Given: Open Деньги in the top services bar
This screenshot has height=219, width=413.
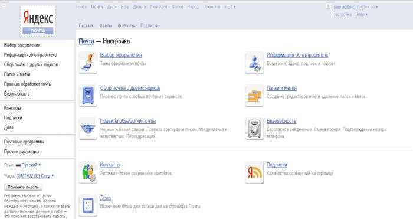Looking at the screenshot, I should pos(139,7).
